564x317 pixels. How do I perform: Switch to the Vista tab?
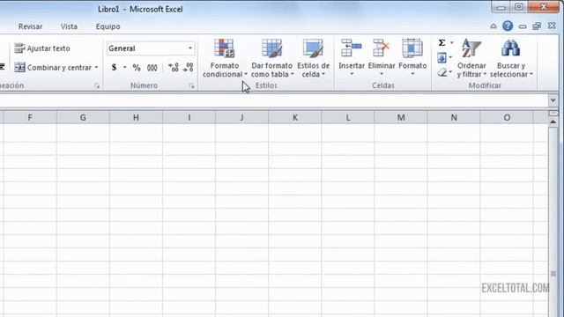[x=69, y=26]
